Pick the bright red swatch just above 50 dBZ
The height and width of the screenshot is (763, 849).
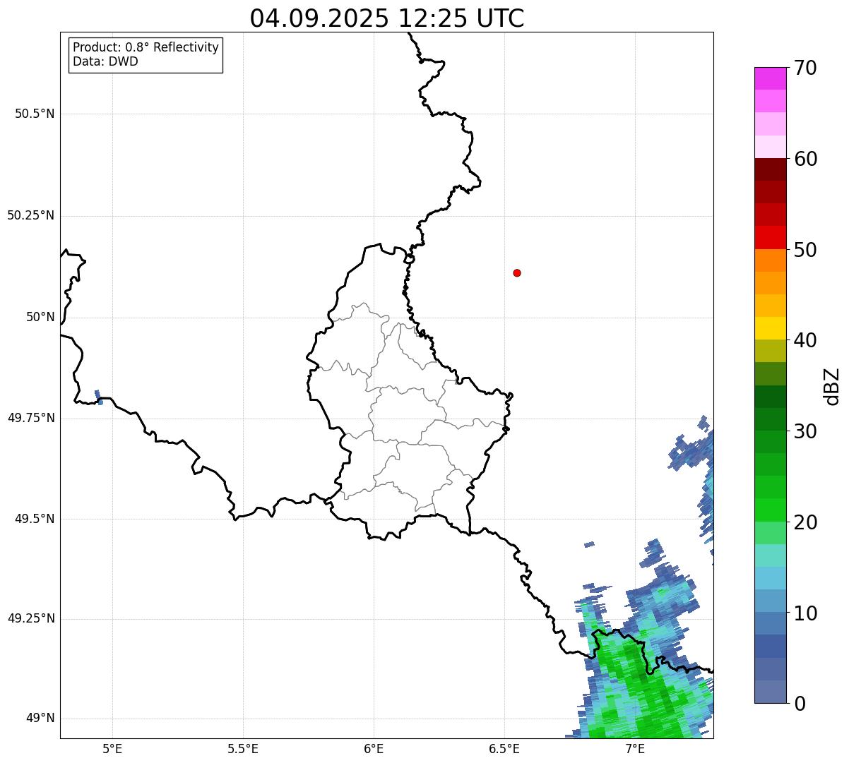click(770, 238)
